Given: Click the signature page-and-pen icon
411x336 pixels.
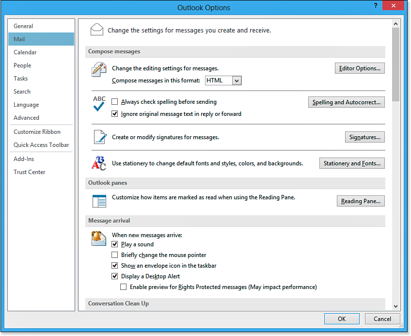Looking at the screenshot, I should [99, 137].
